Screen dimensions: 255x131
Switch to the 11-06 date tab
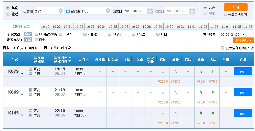click(248, 27)
